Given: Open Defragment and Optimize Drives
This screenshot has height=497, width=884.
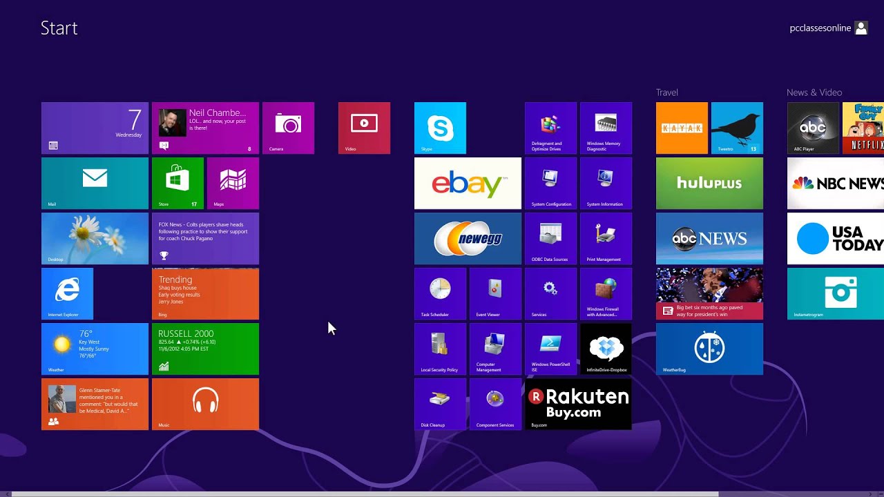Looking at the screenshot, I should pyautogui.click(x=550, y=128).
